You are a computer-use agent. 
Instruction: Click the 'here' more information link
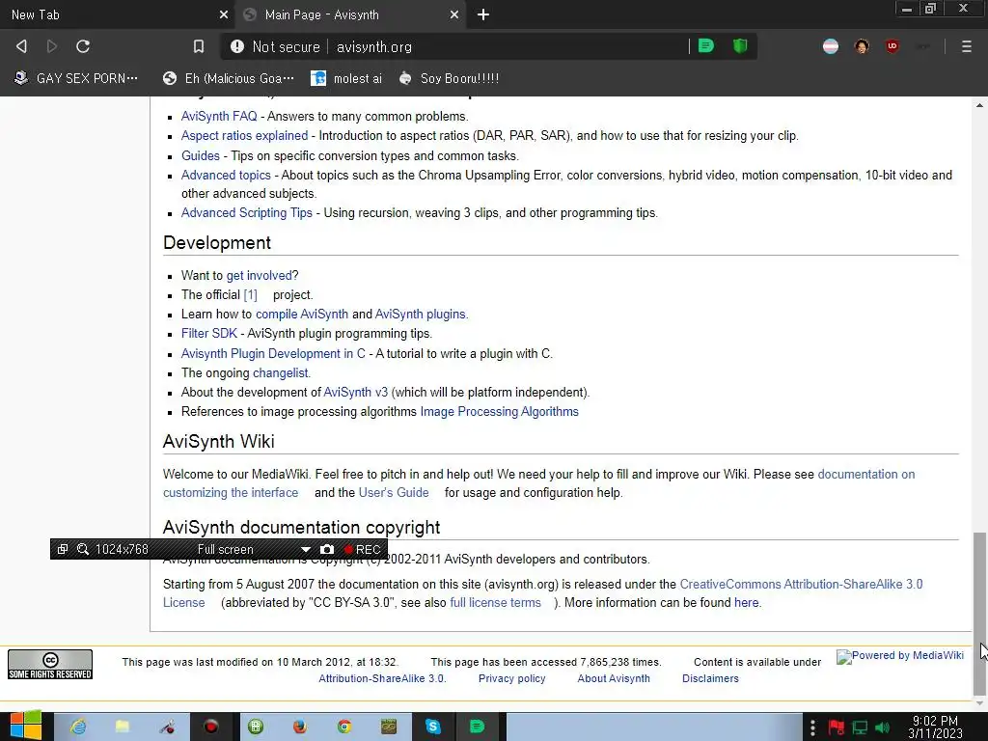(746, 602)
